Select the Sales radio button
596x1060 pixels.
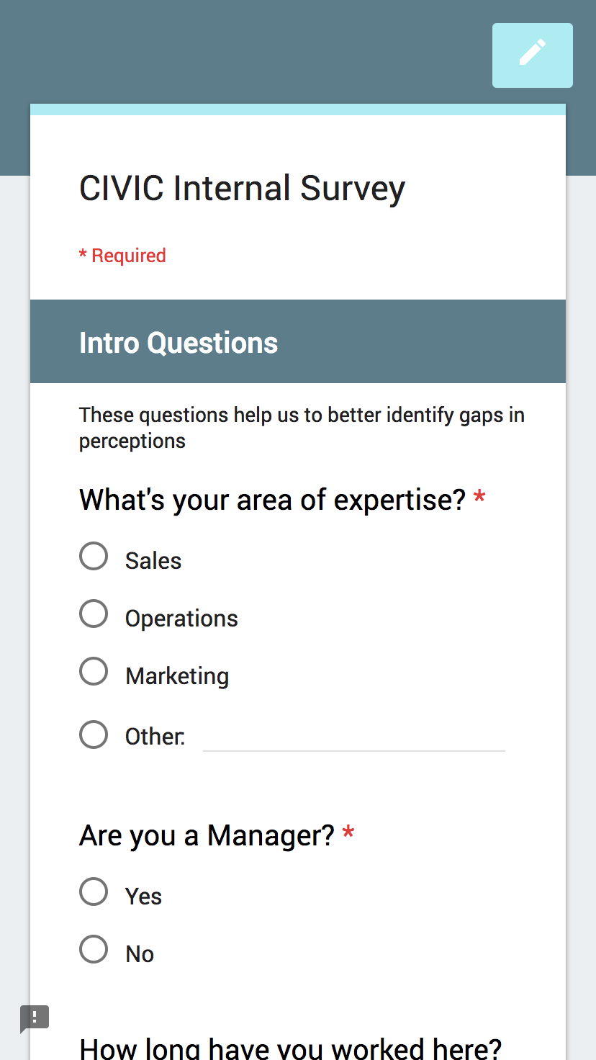(x=94, y=557)
